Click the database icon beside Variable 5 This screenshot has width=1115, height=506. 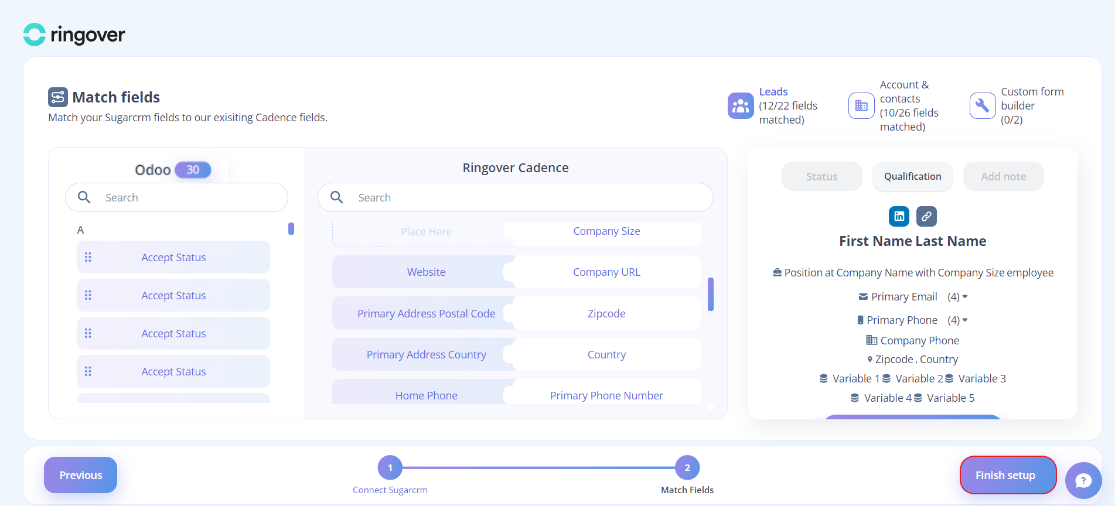click(x=918, y=398)
